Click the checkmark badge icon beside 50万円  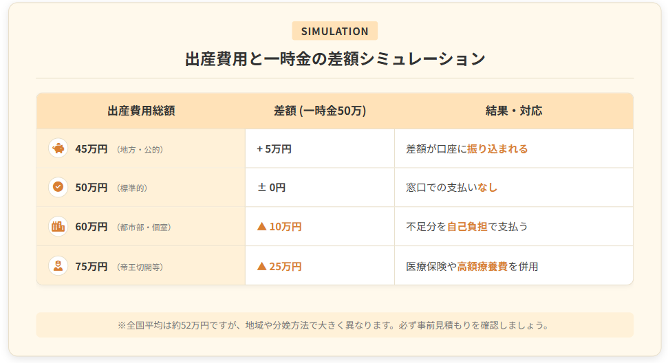(58, 187)
